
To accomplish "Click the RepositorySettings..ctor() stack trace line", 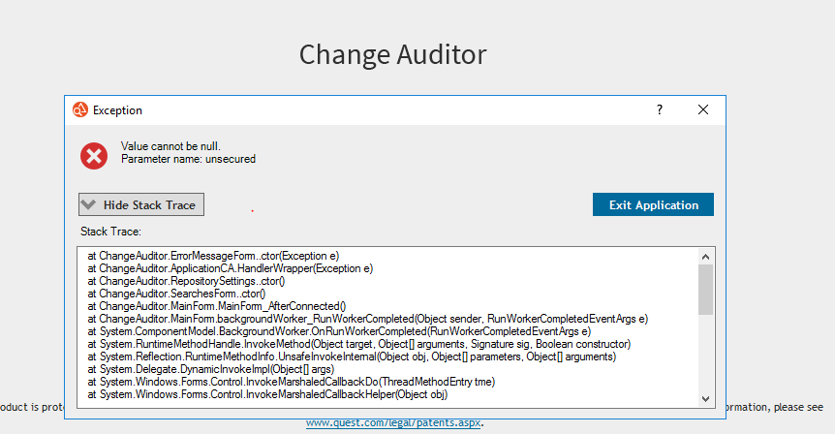I will pyautogui.click(x=186, y=281).
